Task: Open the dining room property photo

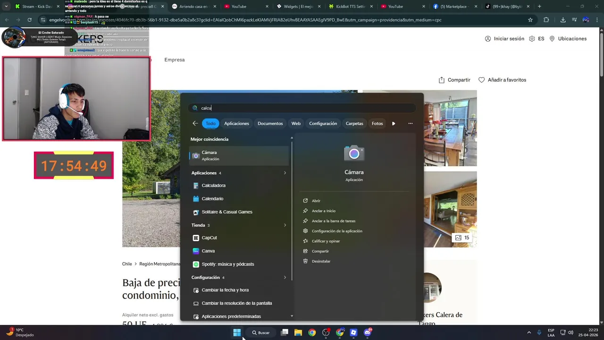Action: click(450, 128)
